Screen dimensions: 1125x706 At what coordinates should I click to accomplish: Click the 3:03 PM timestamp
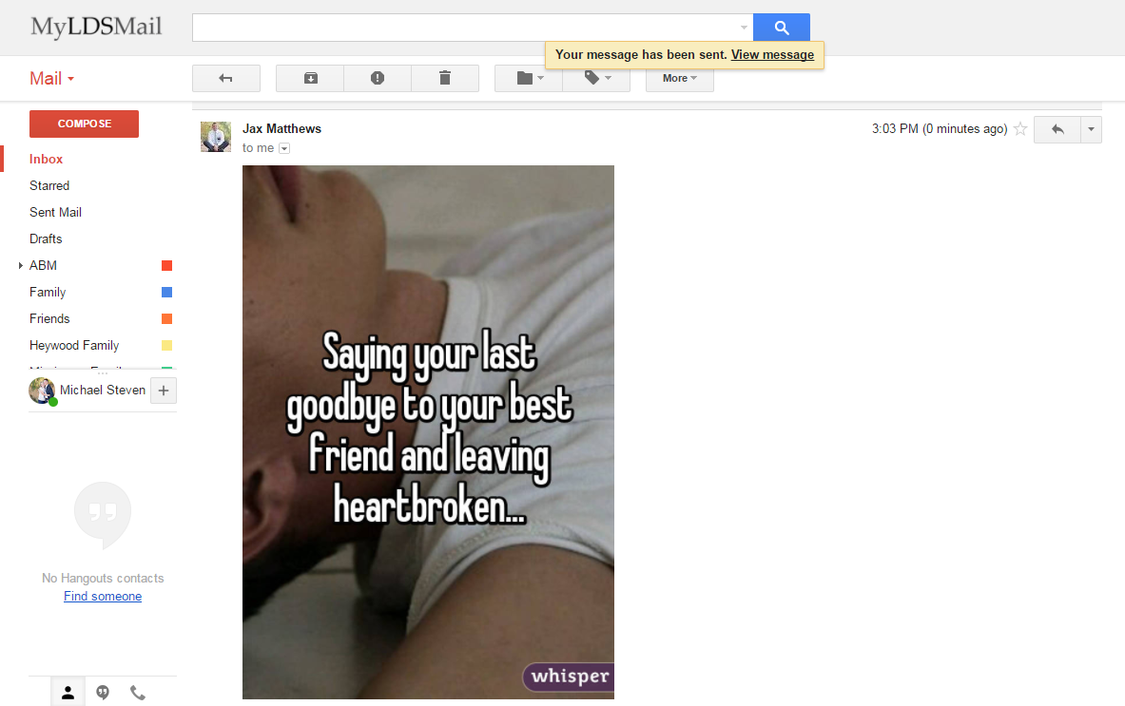(940, 129)
